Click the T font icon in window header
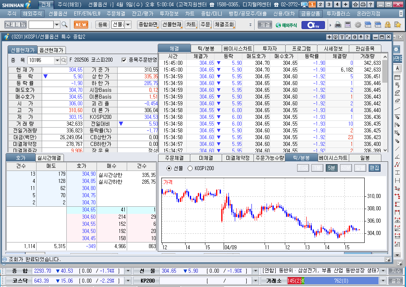 point(342,37)
